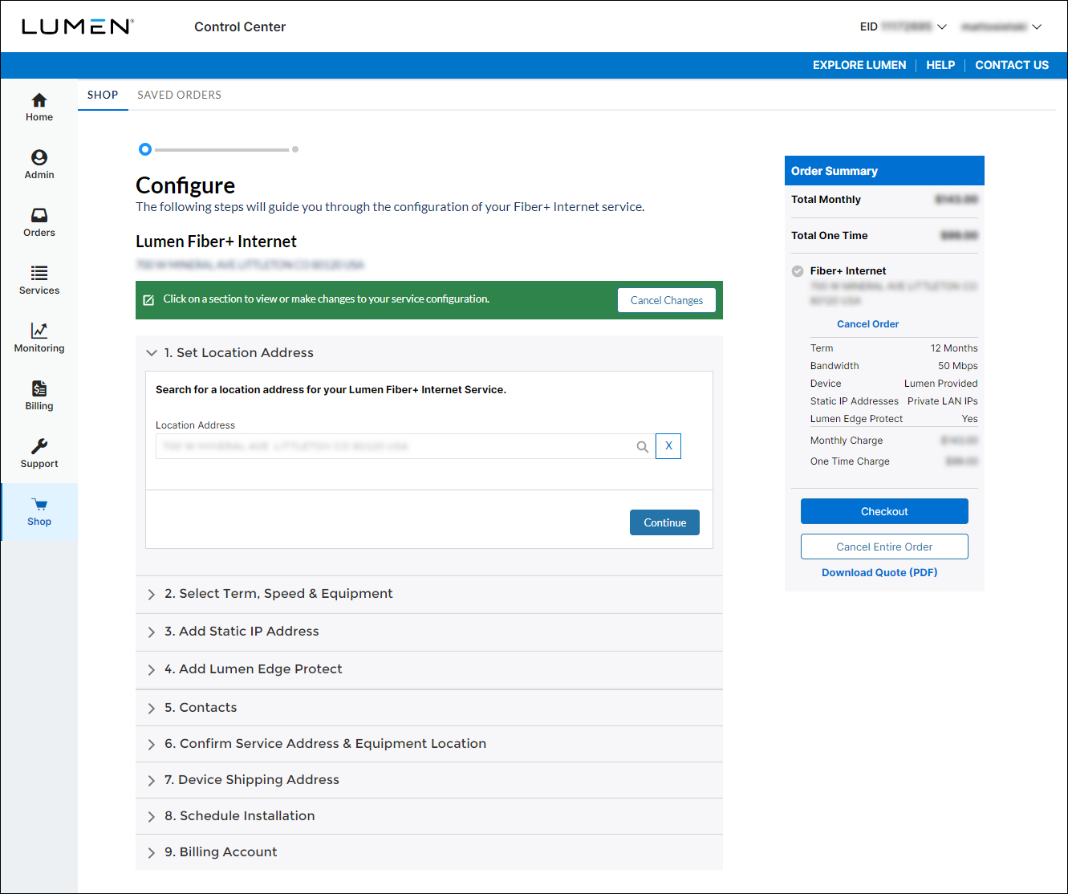Open CONTACT US menu link

pyautogui.click(x=1012, y=65)
